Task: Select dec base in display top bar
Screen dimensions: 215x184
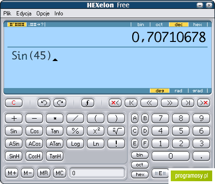Action: point(179,25)
